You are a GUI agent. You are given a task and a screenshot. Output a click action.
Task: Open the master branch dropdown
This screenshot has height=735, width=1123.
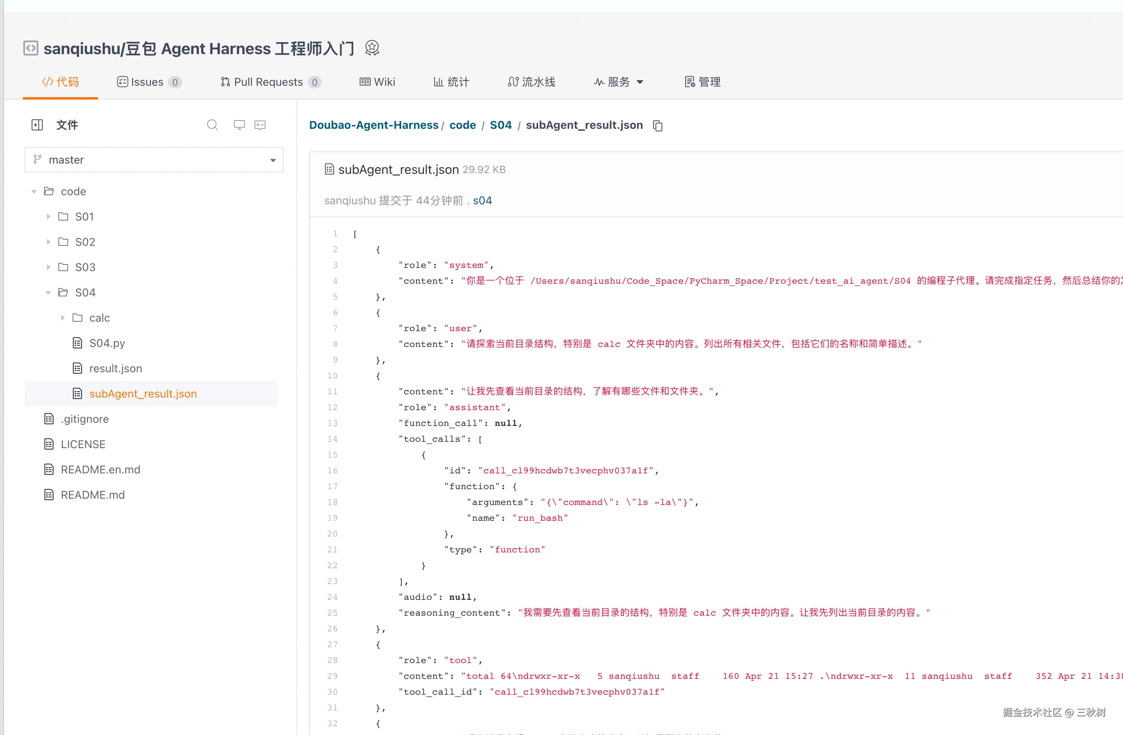[154, 160]
